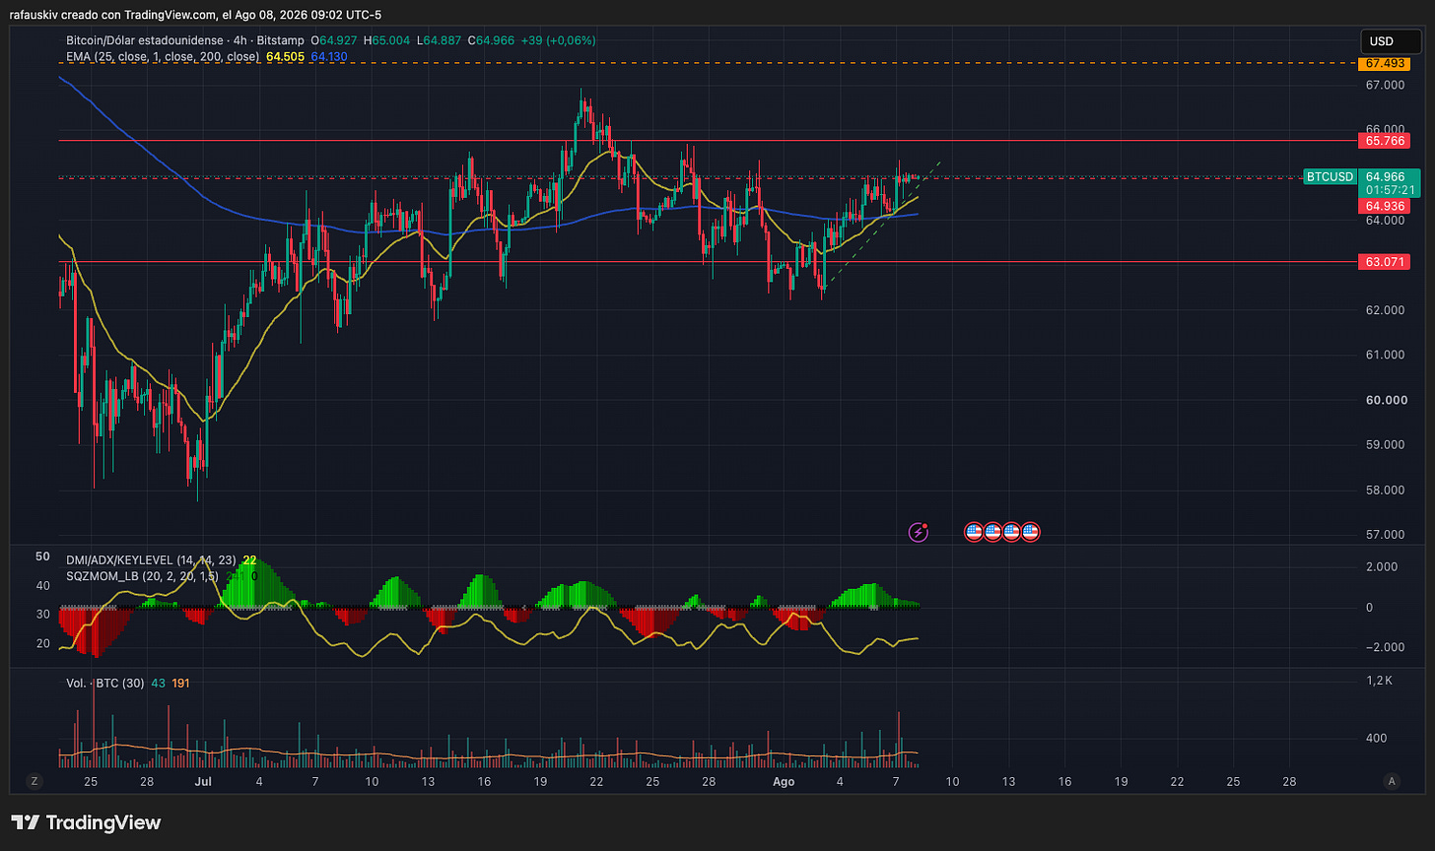This screenshot has width=1435, height=851.
Task: Click the 59.000 price axis label
Action: click(x=1385, y=444)
